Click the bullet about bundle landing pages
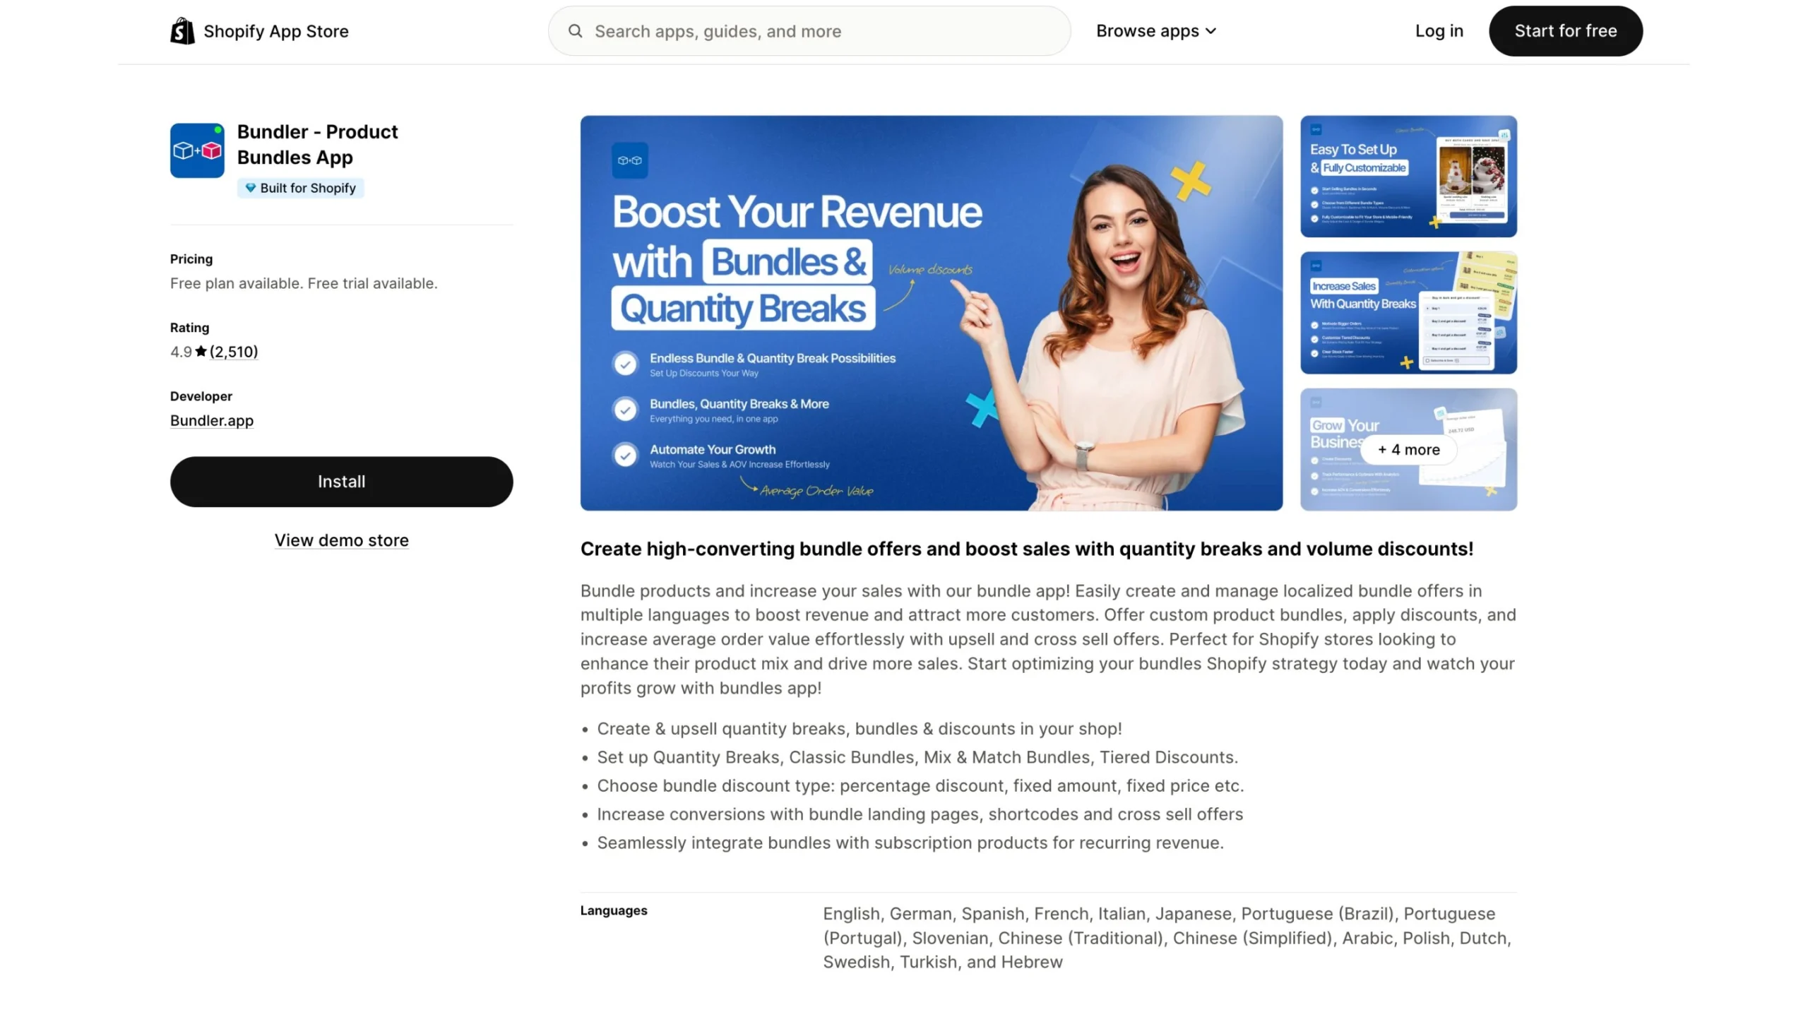This screenshot has width=1808, height=1017. pyautogui.click(x=920, y=814)
